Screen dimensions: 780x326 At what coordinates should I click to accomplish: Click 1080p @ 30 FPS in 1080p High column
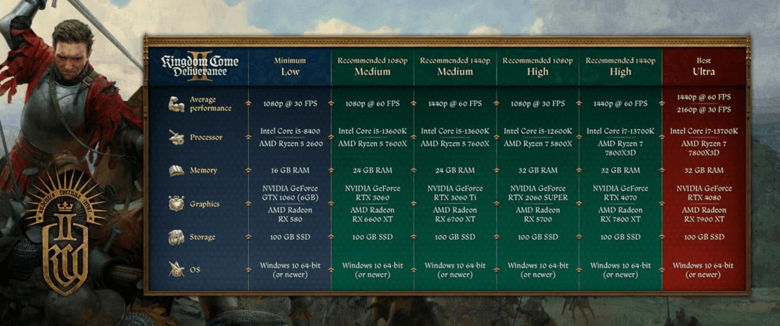coord(538,104)
